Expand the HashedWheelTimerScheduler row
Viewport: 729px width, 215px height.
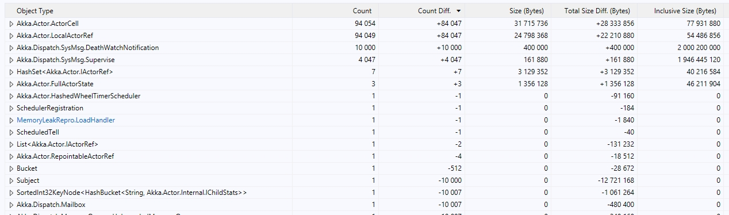11,96
